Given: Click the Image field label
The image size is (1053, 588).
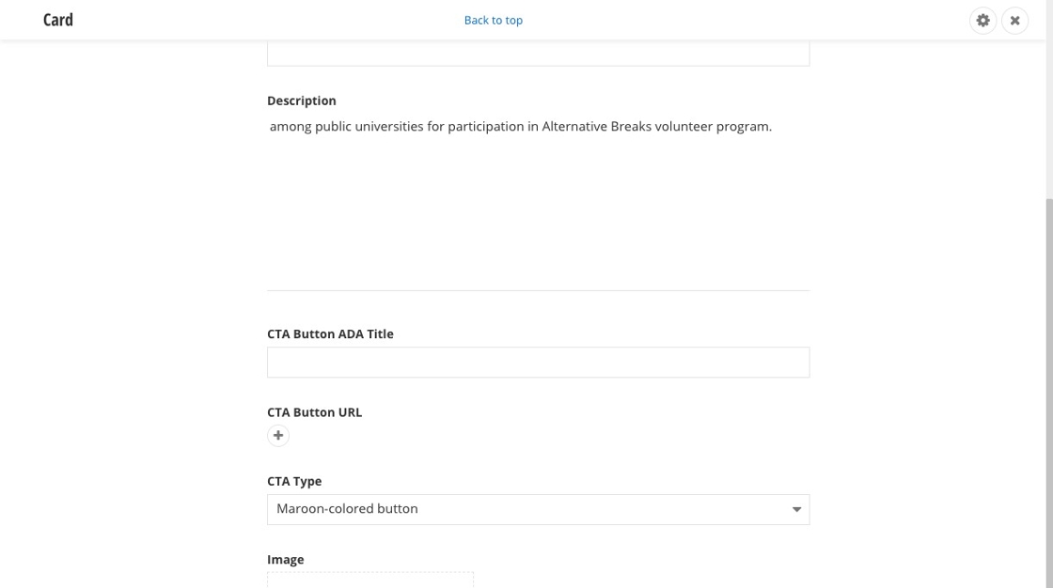Looking at the screenshot, I should tap(285, 560).
